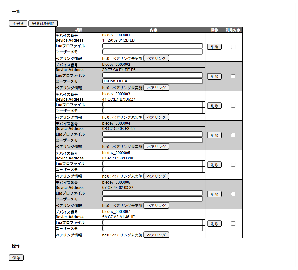Start ペアリング for bledev_0000001
This screenshot has height=270, width=298.
click(156, 58)
